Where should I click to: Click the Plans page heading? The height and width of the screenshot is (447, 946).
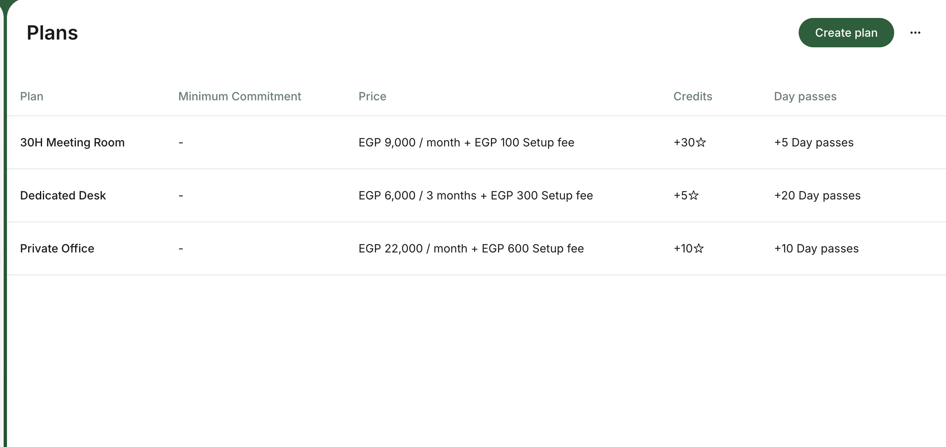52,33
